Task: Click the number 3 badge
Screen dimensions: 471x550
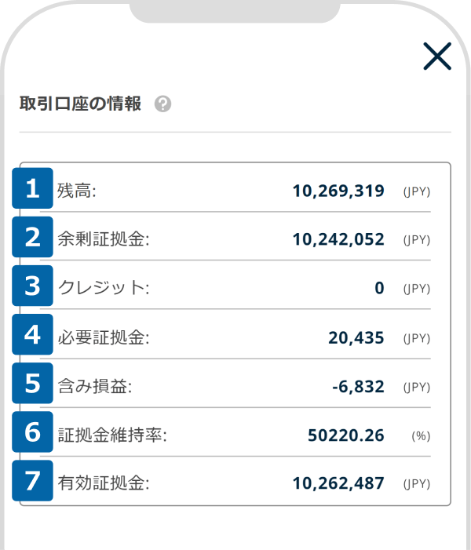Action: [32, 286]
